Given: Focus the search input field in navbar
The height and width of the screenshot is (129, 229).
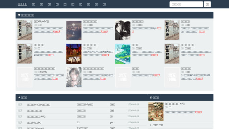Looking at the screenshot, I should [x=186, y=4].
